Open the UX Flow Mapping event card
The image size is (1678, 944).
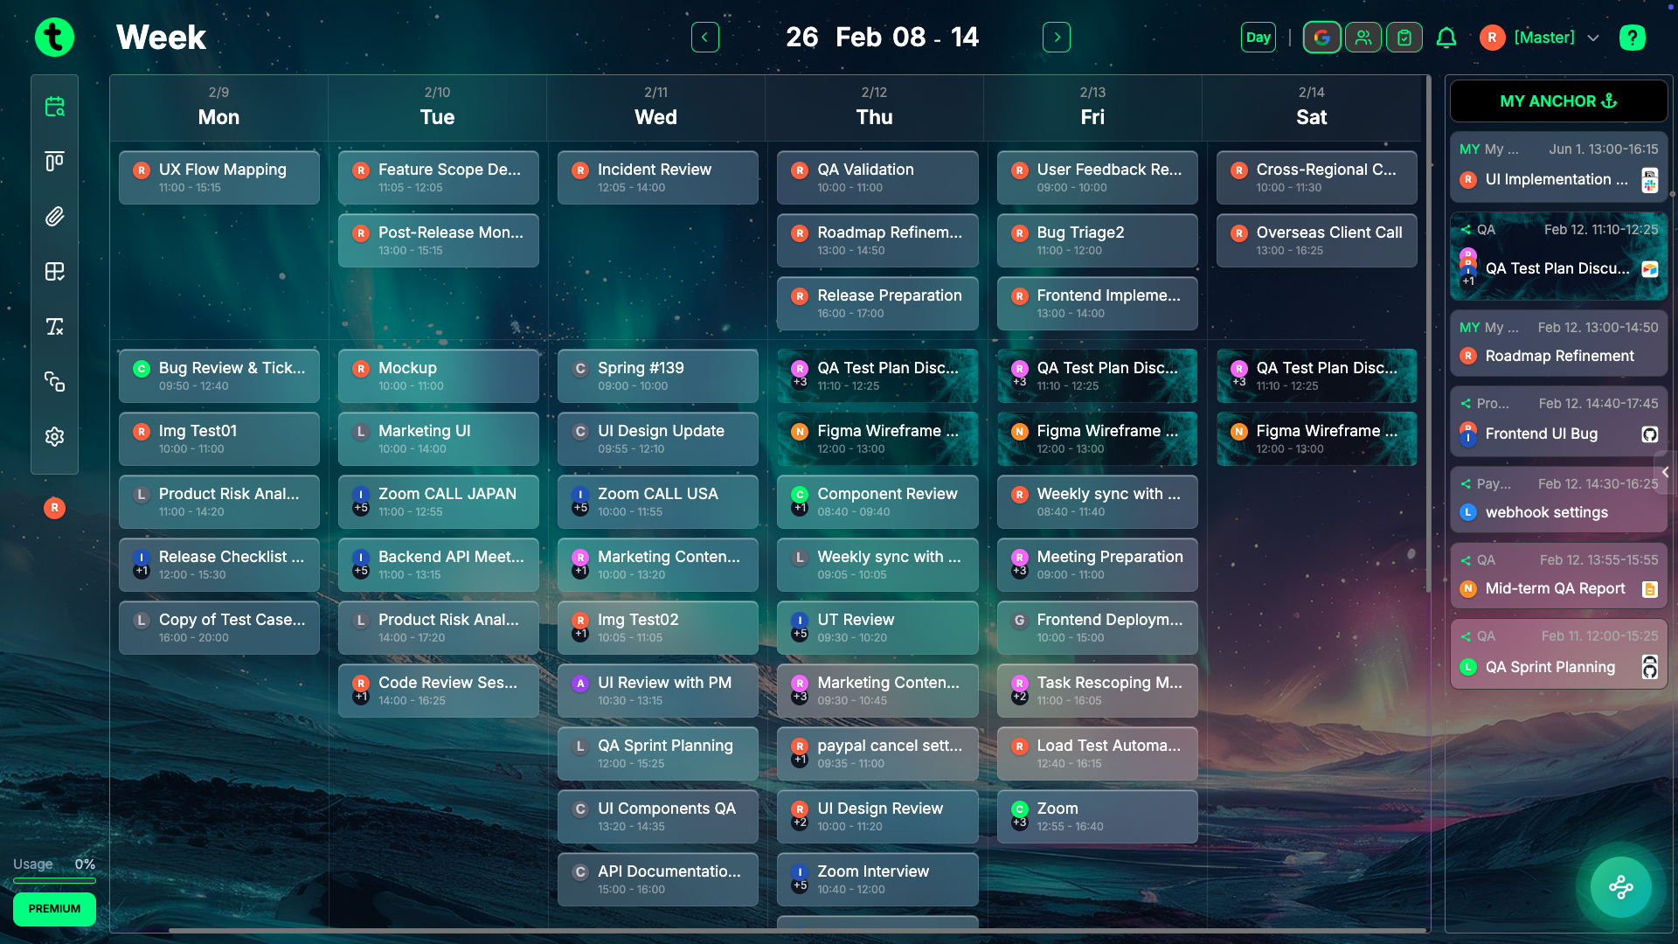click(218, 177)
